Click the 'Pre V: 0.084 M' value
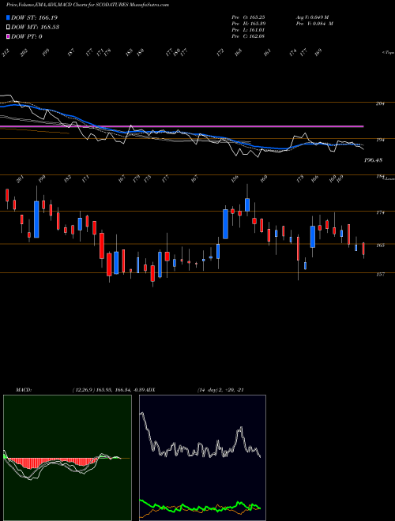The image size is (395, 521). (314, 24)
